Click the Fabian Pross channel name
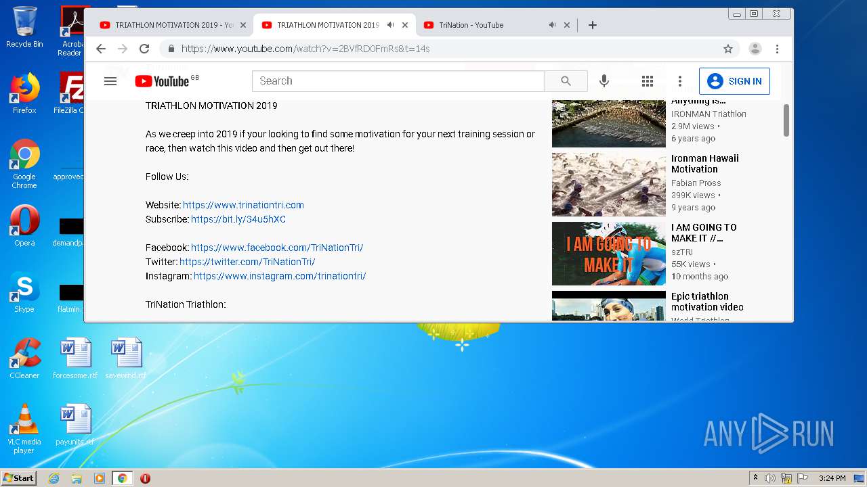 (696, 183)
